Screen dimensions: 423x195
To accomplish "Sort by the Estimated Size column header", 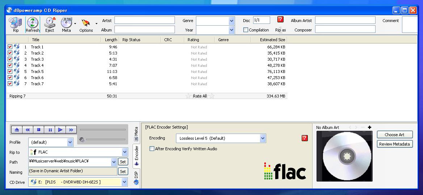I will point(269,39).
